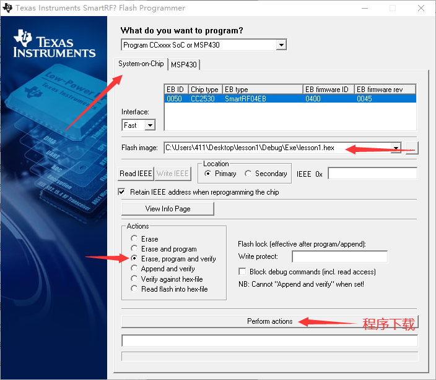The width and height of the screenshot is (436, 380).
Task: Open the Interface speed dropdown
Action: click(150, 125)
